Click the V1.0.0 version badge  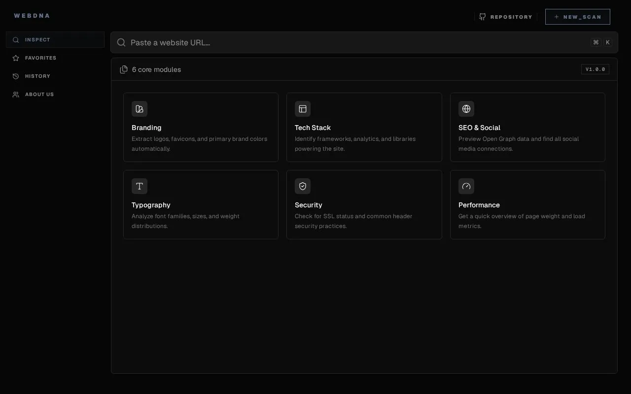click(x=595, y=69)
